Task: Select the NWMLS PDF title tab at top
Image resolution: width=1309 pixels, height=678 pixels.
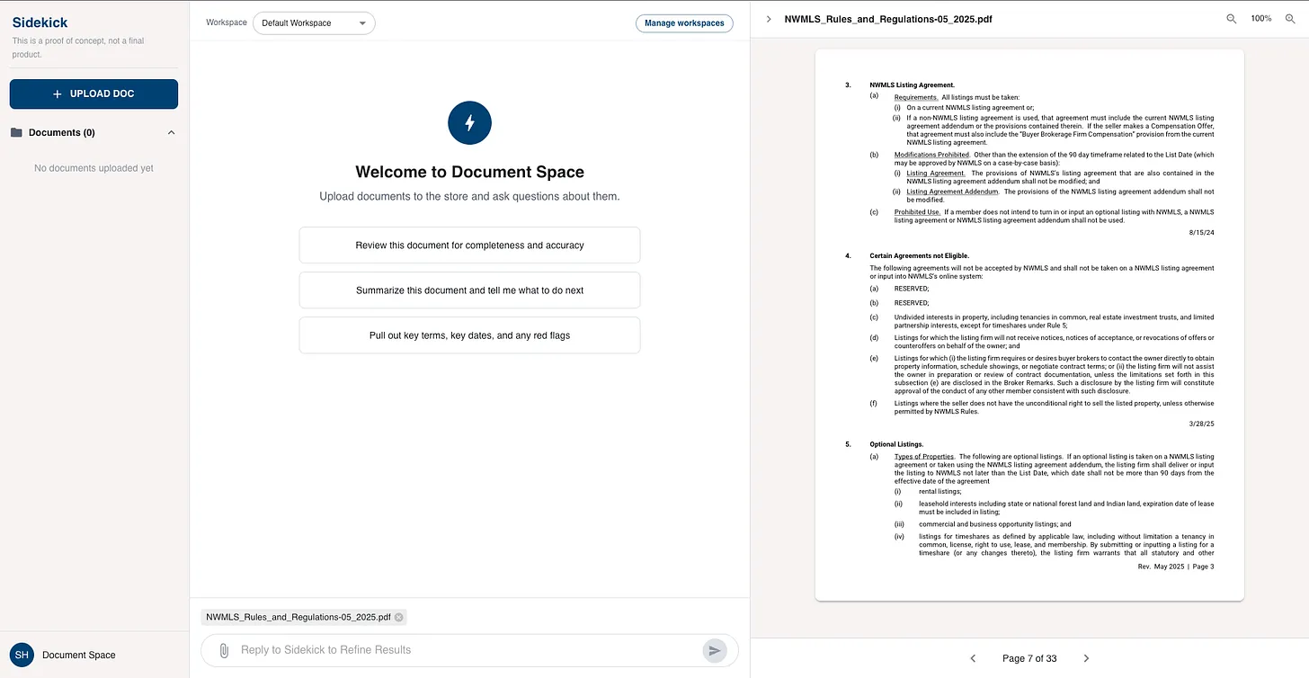Action: tap(888, 18)
